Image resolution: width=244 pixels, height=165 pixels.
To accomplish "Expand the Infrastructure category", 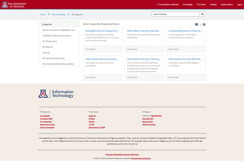I will (x=44, y=41).
